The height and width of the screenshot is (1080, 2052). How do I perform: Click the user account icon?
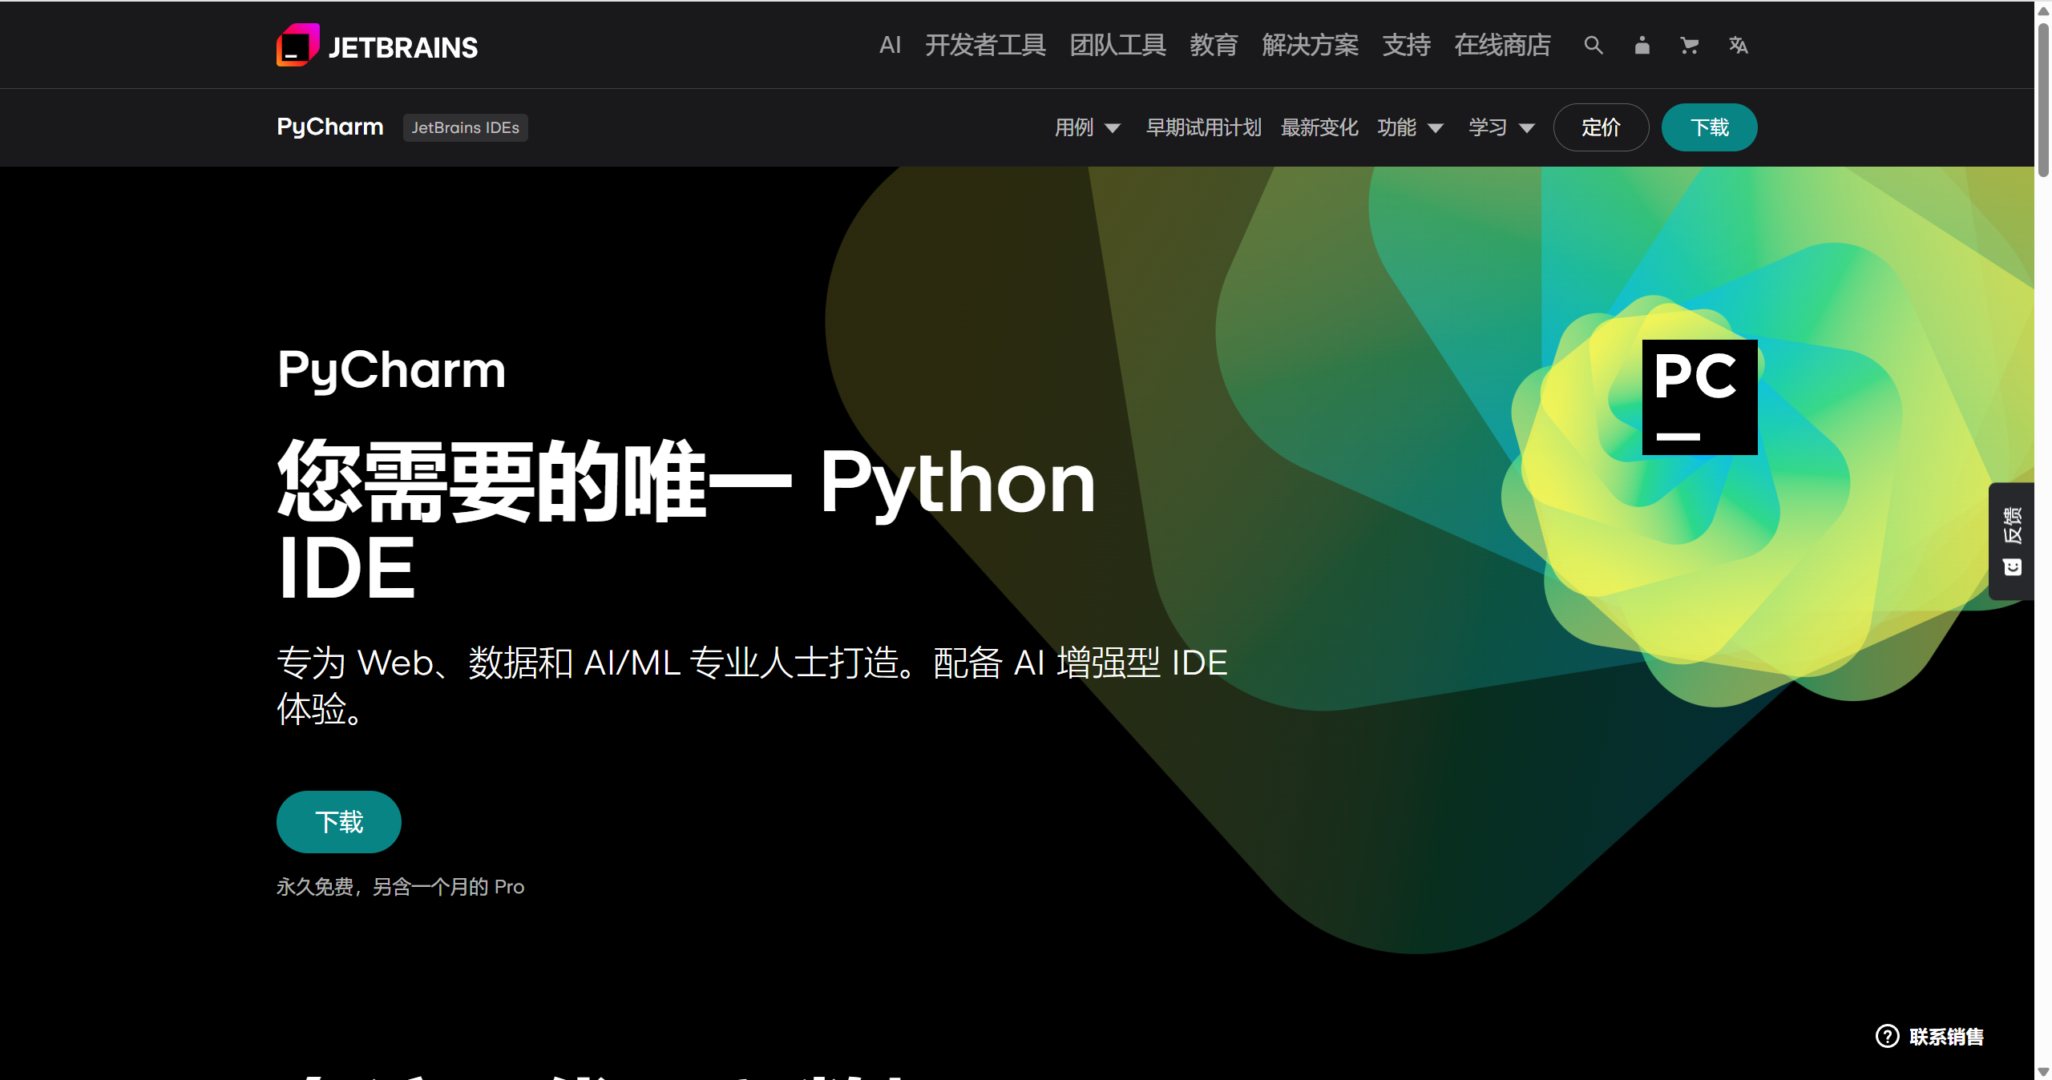[x=1641, y=46]
